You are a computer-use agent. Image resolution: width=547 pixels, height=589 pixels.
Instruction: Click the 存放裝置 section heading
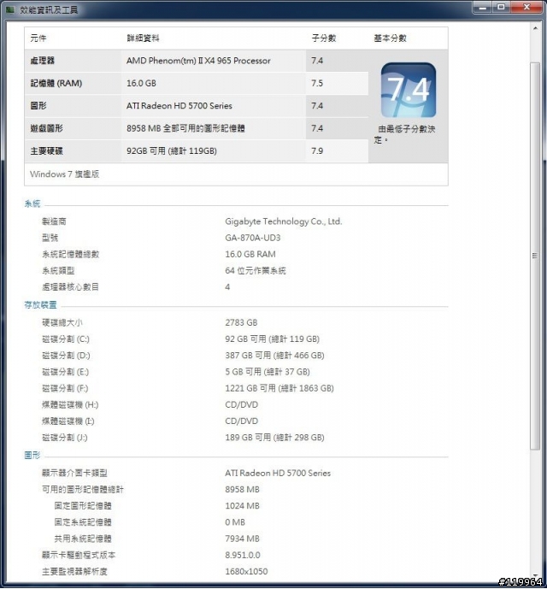(40, 304)
